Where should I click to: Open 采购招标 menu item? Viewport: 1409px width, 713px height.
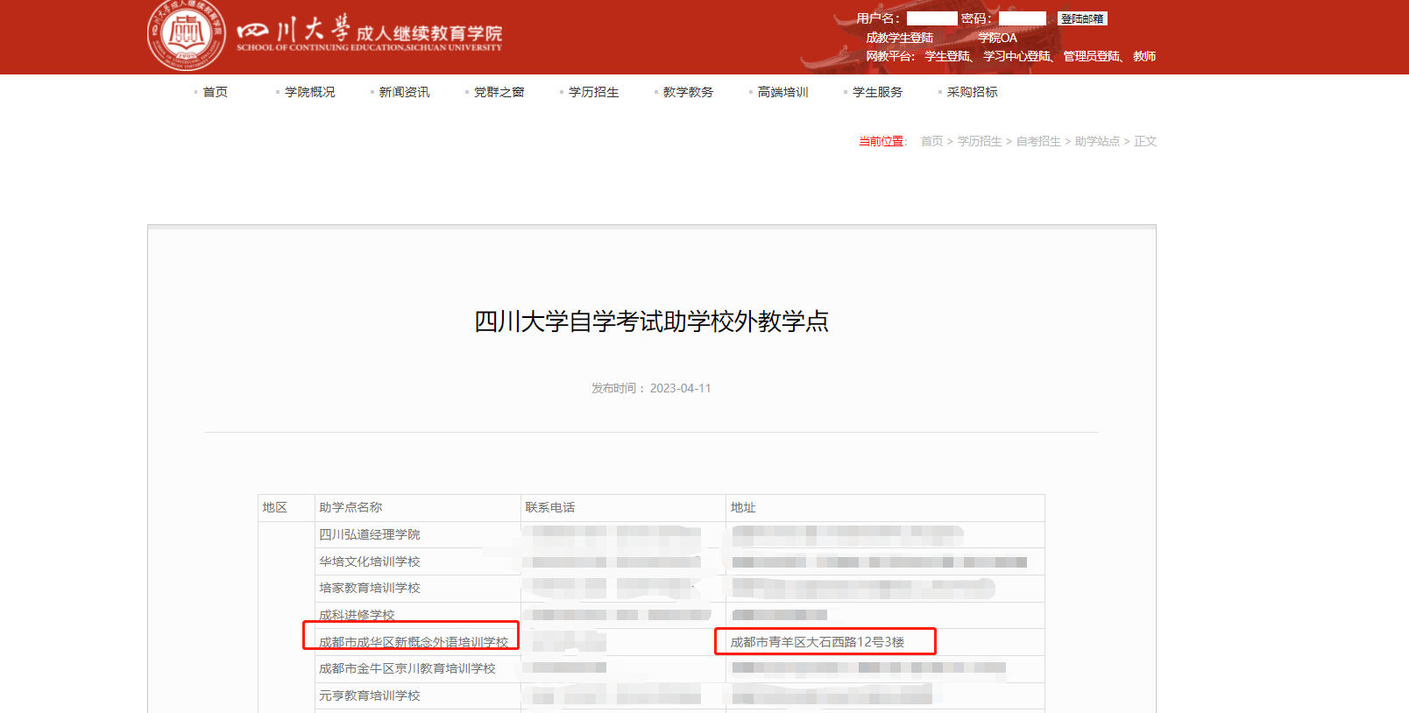[972, 92]
